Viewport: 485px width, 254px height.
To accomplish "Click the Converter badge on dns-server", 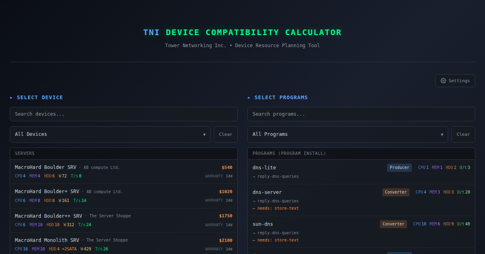I will tap(396, 192).
